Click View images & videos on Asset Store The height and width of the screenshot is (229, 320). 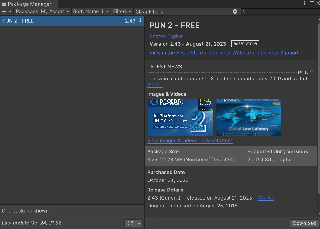coord(190,140)
